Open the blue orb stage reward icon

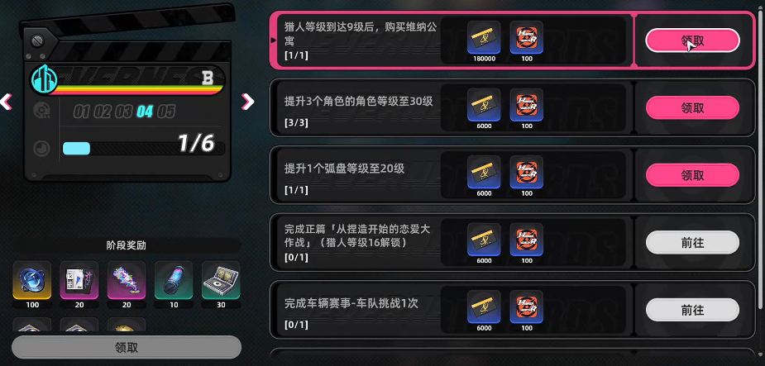point(31,280)
